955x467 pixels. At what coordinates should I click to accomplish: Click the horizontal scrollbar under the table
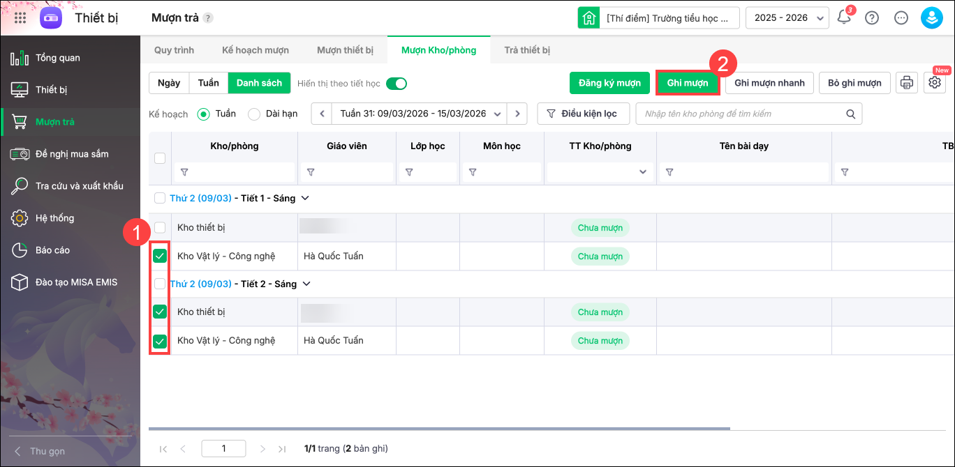tap(440, 429)
